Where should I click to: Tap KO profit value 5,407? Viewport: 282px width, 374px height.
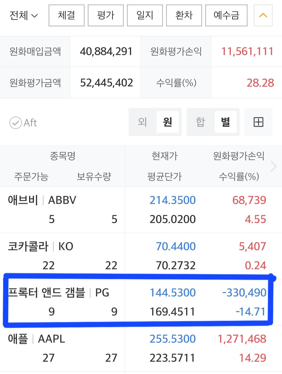coord(252,247)
